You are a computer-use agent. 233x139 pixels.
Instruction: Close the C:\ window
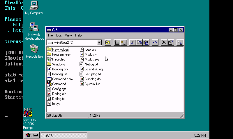pos(181,30)
